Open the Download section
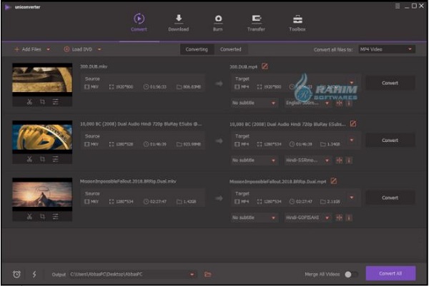Screen dimensions: 429x286 178,23
